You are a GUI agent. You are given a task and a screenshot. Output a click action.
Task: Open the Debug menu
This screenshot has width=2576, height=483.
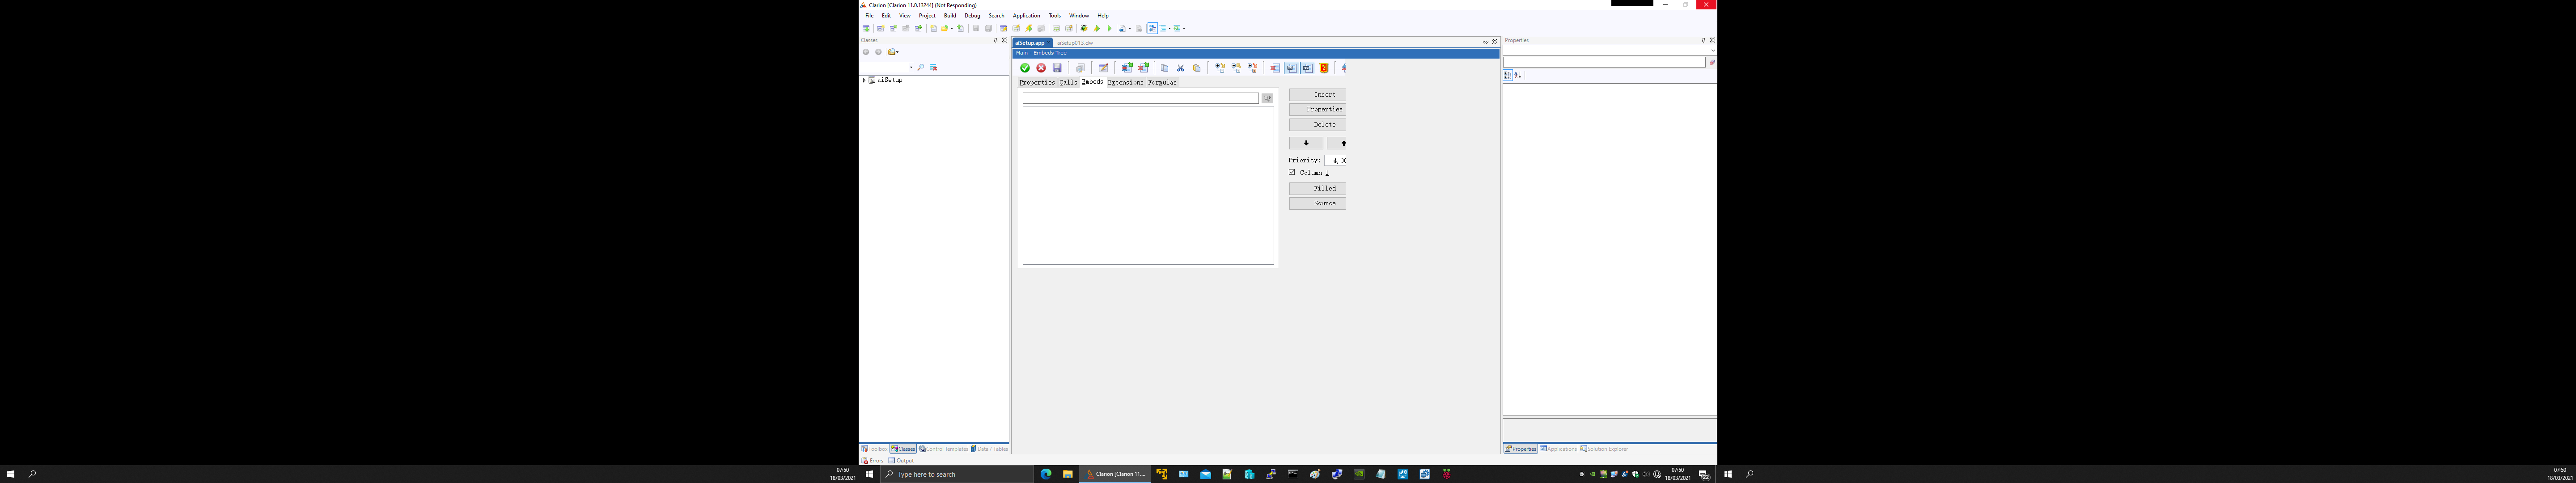click(972, 16)
